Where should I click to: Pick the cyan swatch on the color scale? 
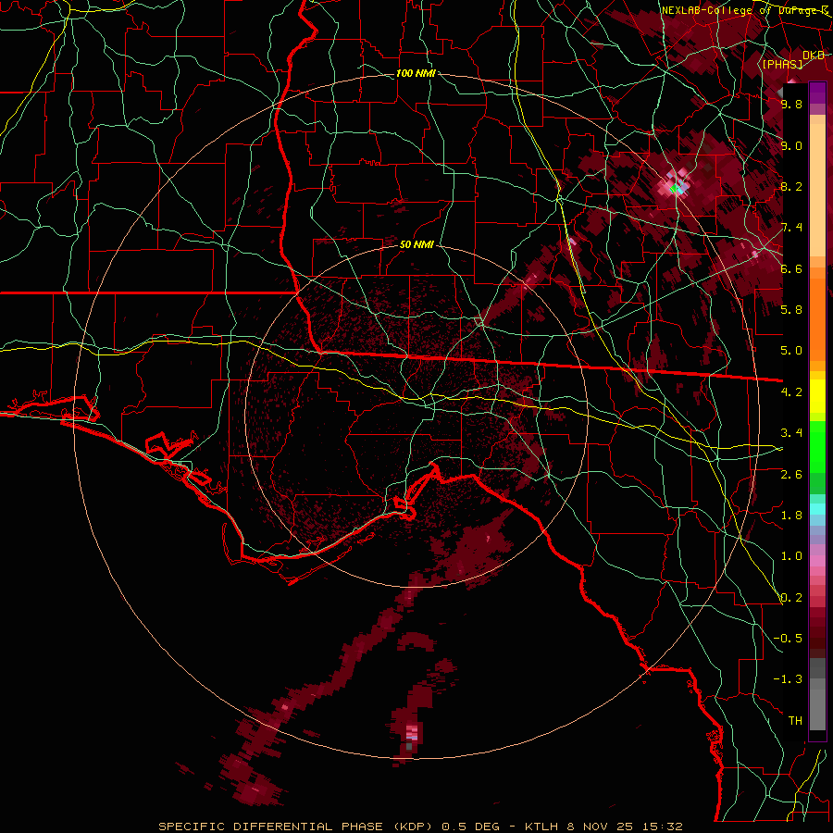pos(817,509)
